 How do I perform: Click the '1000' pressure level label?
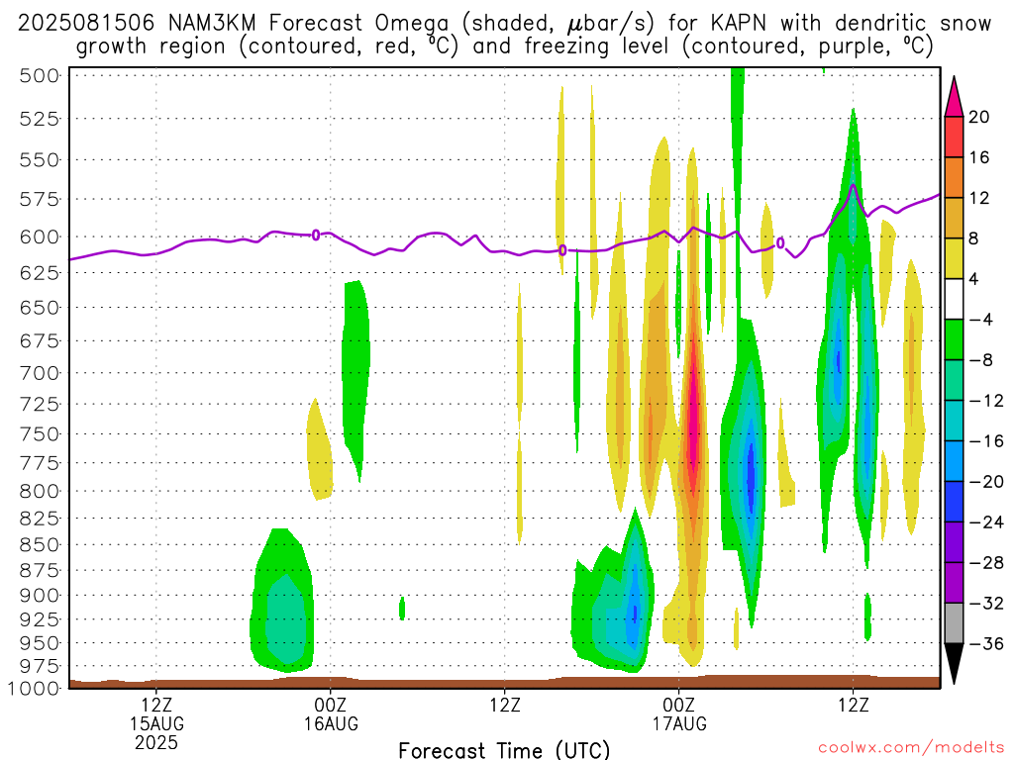[x=34, y=689]
